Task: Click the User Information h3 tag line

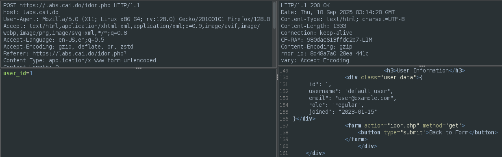Action: pos(424,70)
